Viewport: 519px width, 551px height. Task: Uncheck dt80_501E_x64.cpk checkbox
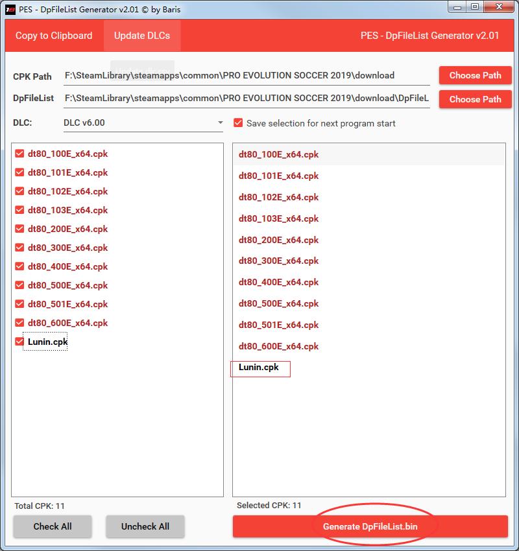19,304
